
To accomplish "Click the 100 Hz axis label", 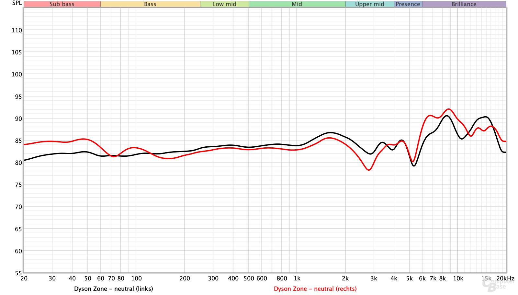I will click(136, 278).
